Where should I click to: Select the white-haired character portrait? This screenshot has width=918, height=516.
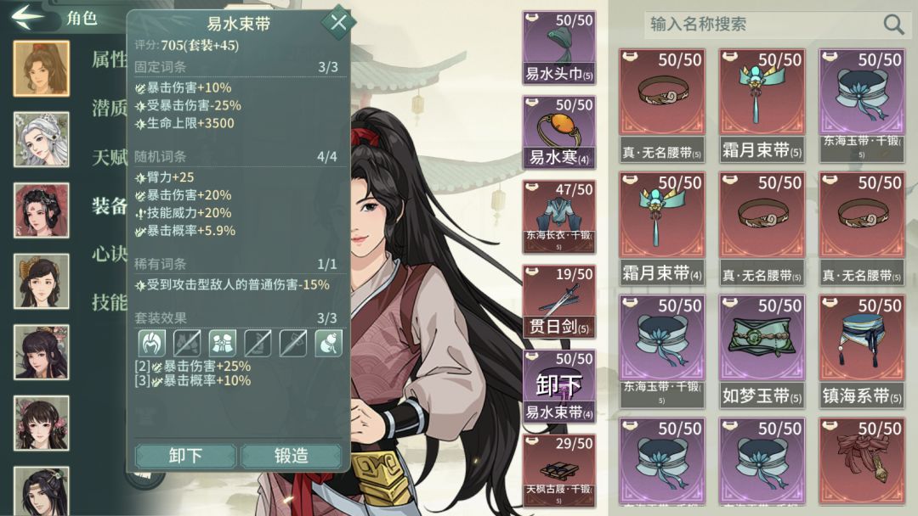coord(41,140)
